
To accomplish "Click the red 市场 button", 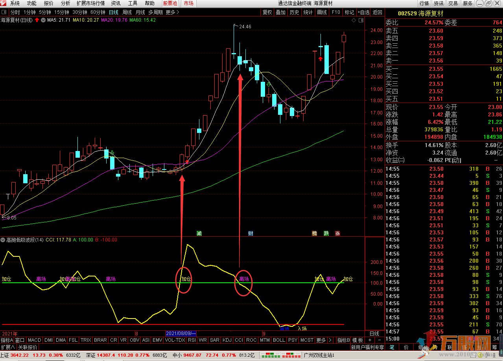I will [189, 3].
